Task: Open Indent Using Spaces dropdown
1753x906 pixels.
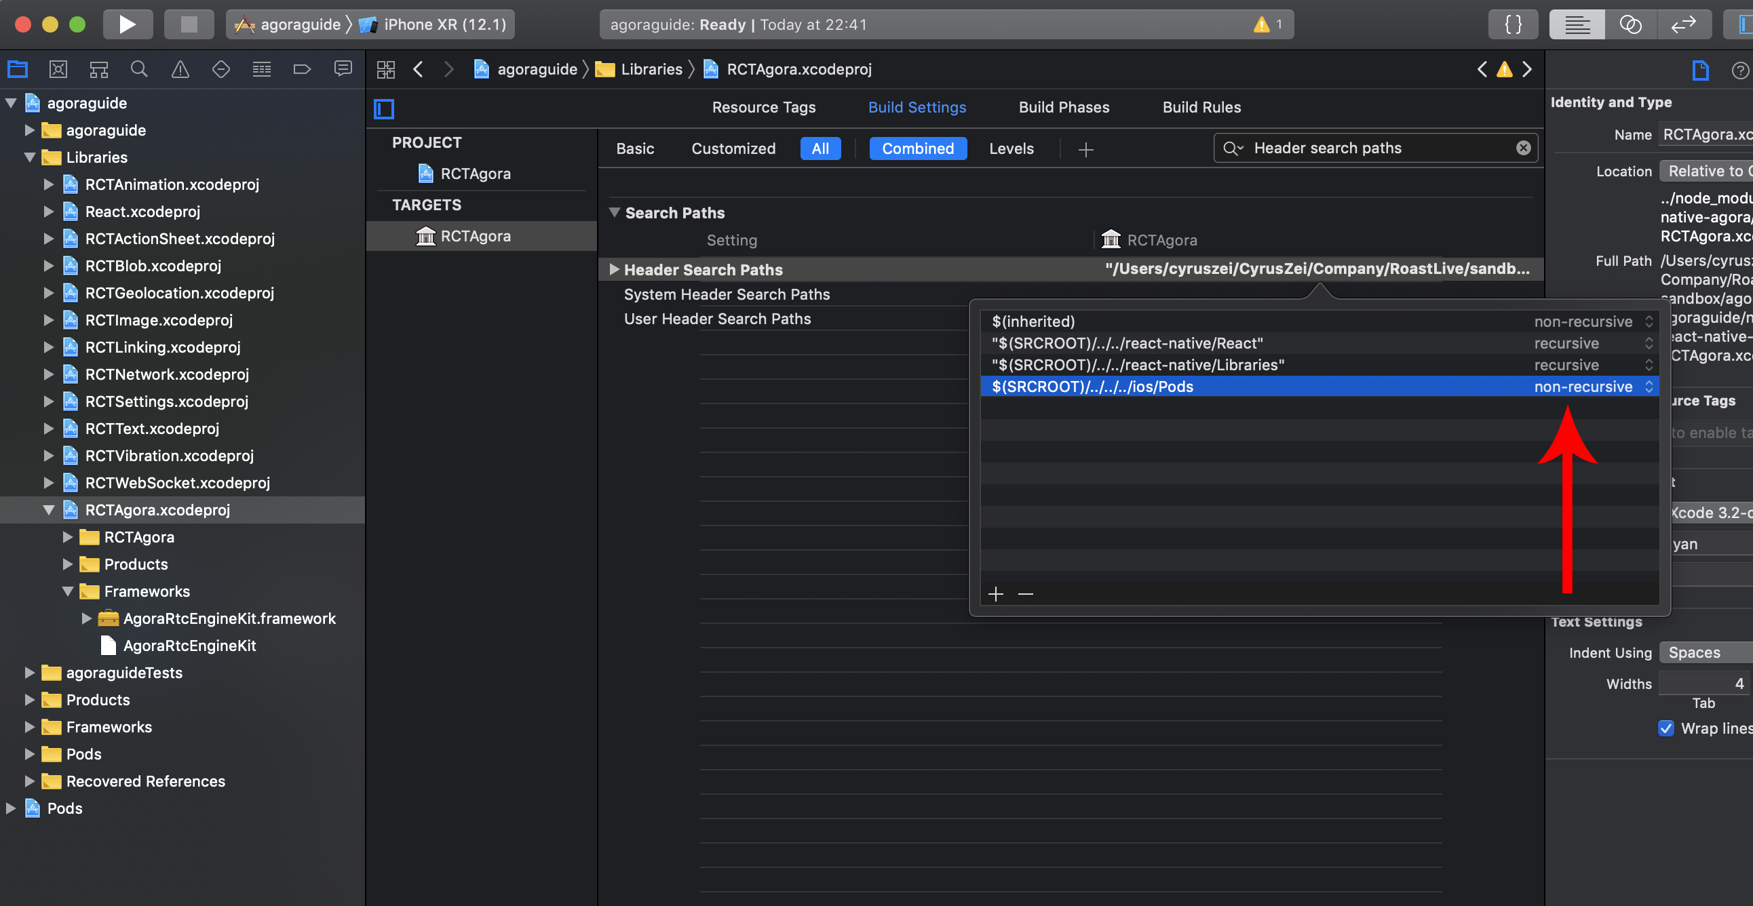Action: pyautogui.click(x=1706, y=652)
